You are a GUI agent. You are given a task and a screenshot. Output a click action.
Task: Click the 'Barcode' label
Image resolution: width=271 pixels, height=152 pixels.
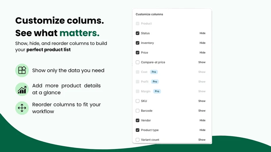tap(147, 111)
